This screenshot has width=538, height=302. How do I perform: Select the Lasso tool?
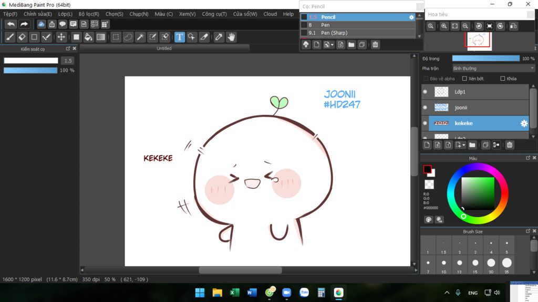click(128, 37)
